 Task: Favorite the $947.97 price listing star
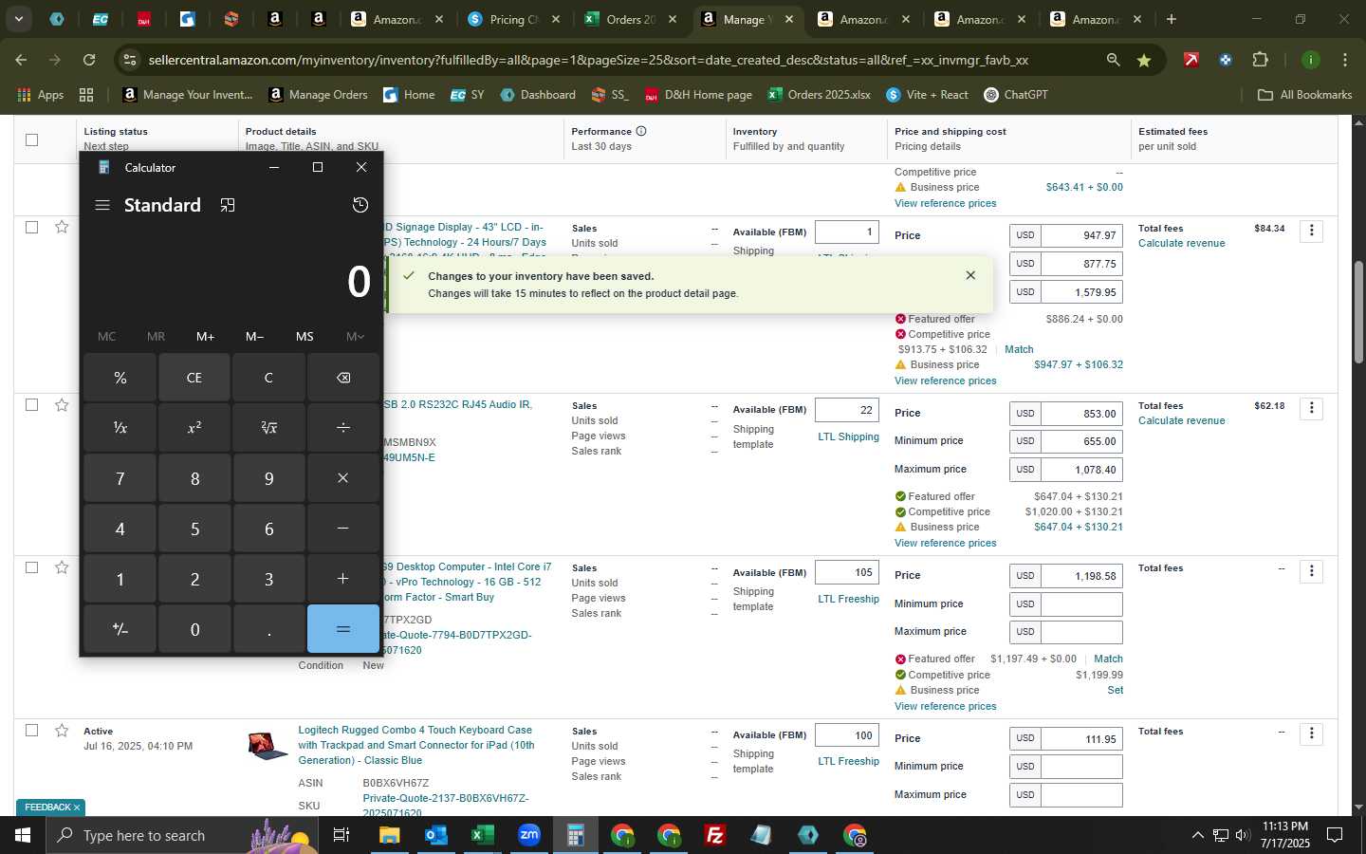[62, 227]
